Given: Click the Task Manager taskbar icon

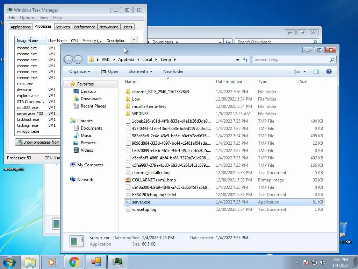Looking at the screenshot, I should click(117, 262).
